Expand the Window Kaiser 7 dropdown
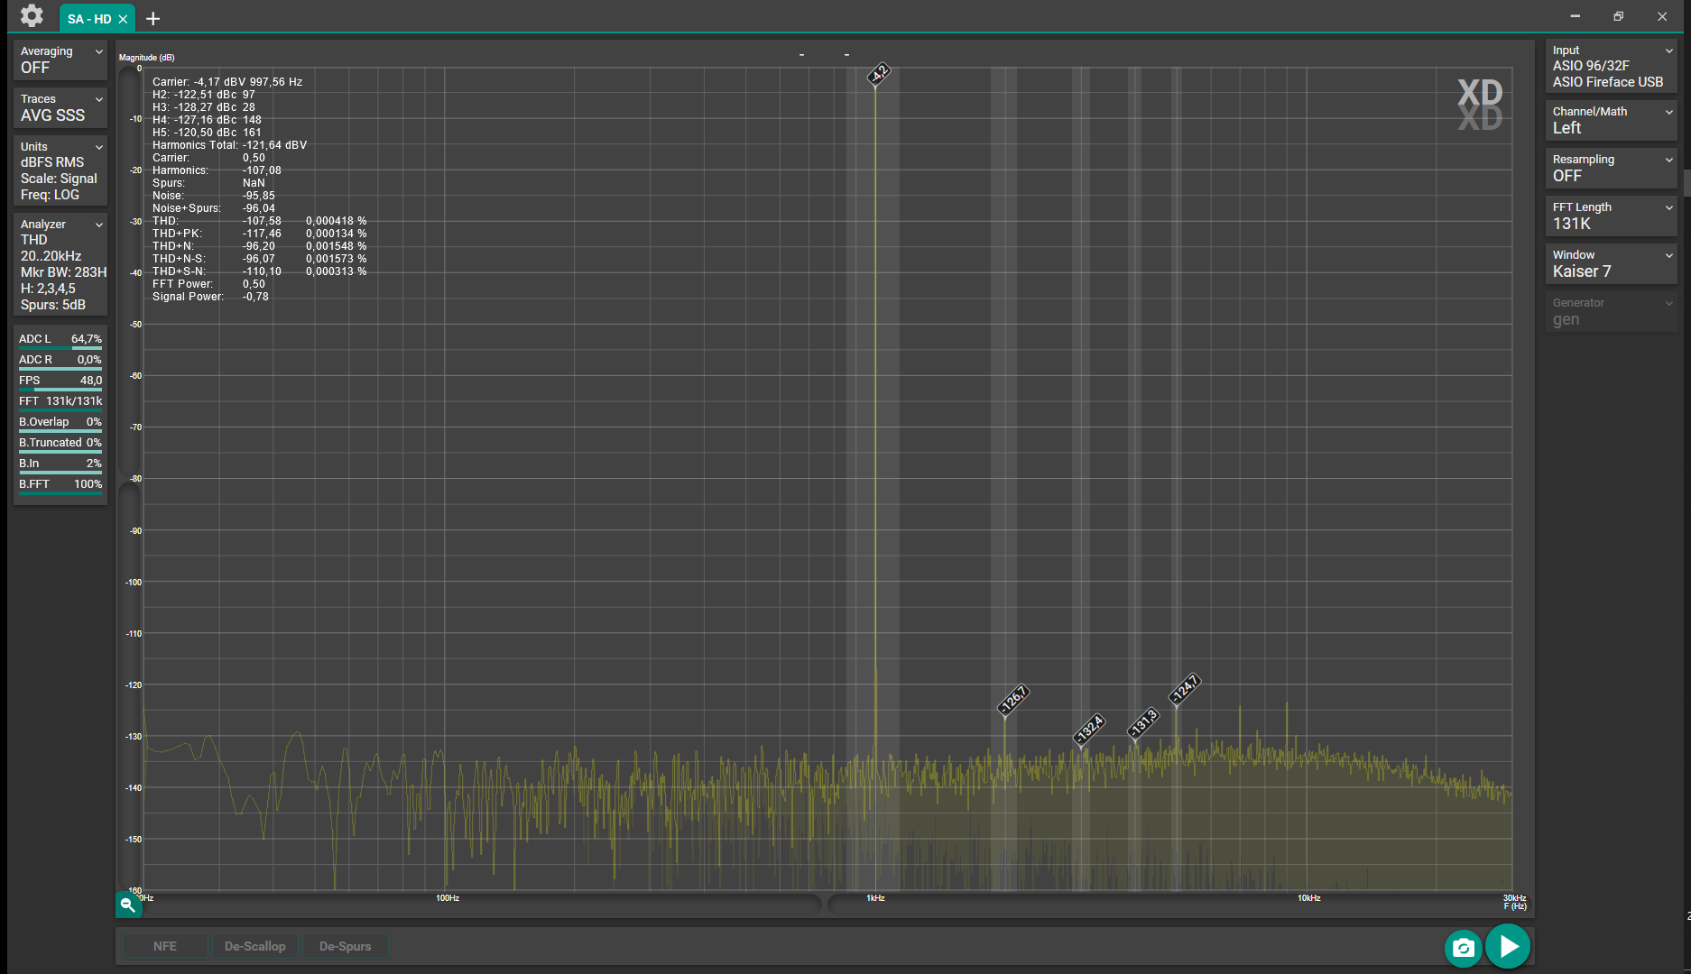The height and width of the screenshot is (974, 1691). [x=1612, y=263]
